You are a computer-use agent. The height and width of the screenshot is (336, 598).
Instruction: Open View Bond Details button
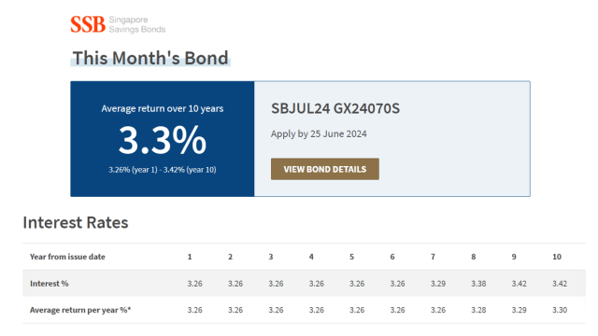325,169
